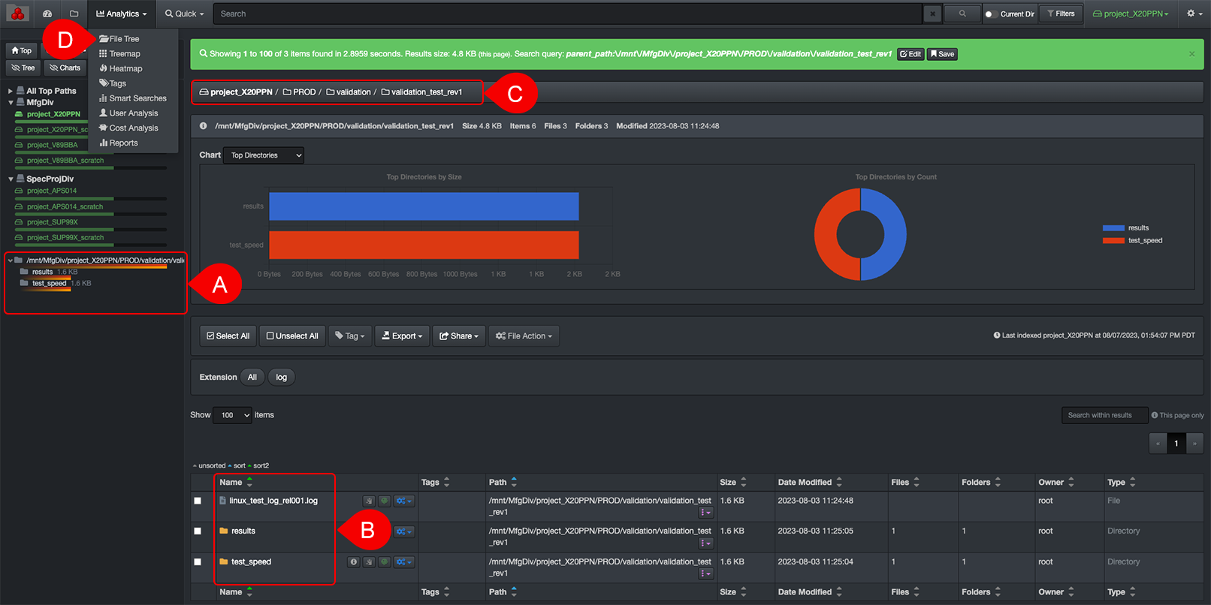The width and height of the screenshot is (1211, 605).
Task: Check the box for linux_test_log_rel001.log
Action: pos(198,501)
